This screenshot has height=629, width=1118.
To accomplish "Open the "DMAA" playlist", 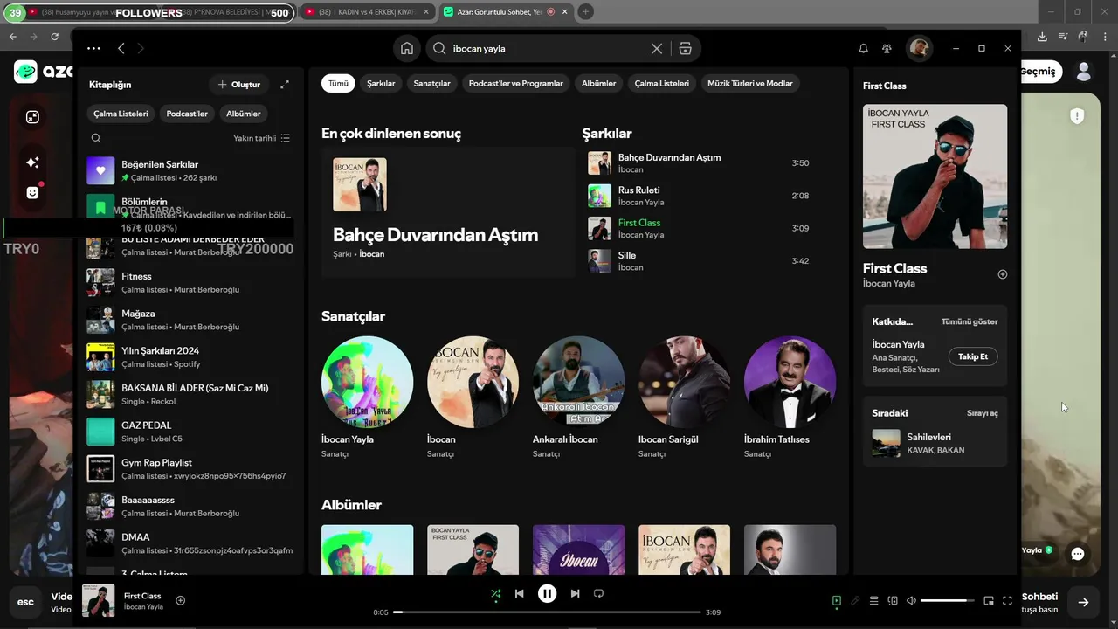I will (x=190, y=543).
